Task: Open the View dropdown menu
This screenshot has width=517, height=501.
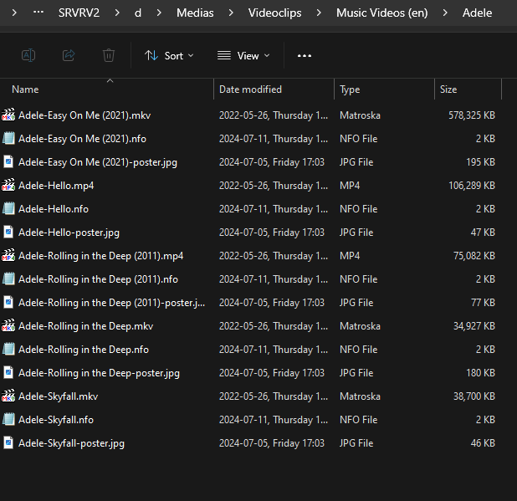Action: click(x=243, y=55)
